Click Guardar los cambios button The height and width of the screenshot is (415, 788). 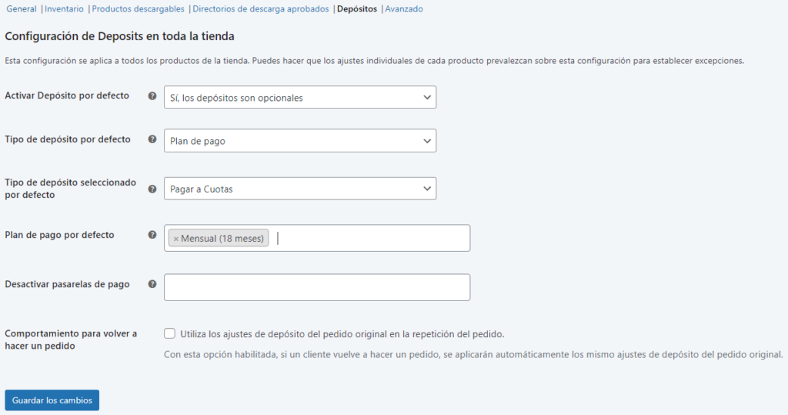[52, 400]
